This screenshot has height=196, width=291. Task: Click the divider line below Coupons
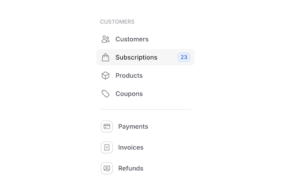(x=145, y=110)
